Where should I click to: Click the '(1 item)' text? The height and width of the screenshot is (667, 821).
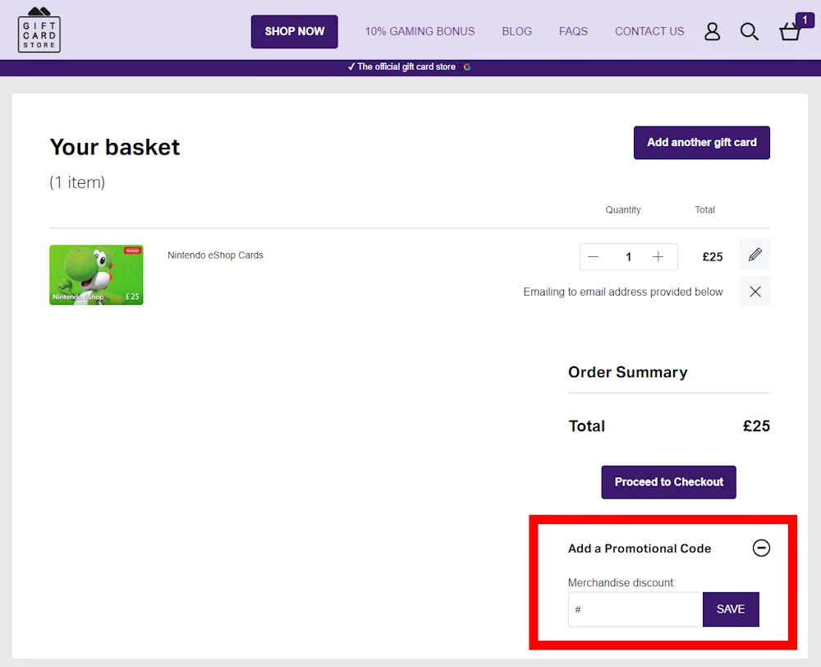(77, 182)
